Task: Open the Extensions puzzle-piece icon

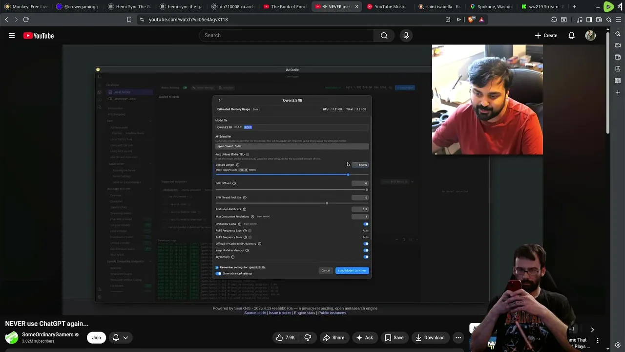Action: pyautogui.click(x=554, y=20)
